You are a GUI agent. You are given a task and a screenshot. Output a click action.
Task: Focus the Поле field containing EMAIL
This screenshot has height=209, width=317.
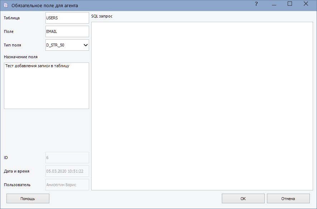click(x=67, y=31)
